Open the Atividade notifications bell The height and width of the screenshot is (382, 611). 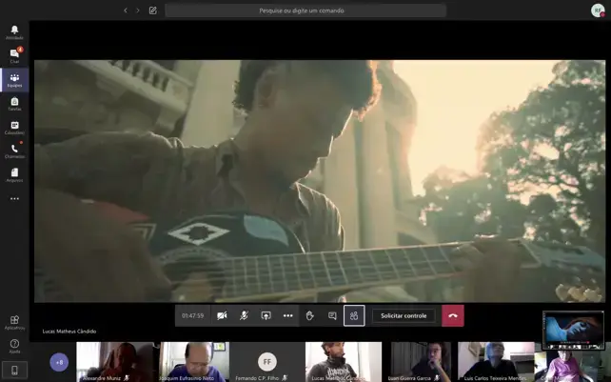(14, 31)
